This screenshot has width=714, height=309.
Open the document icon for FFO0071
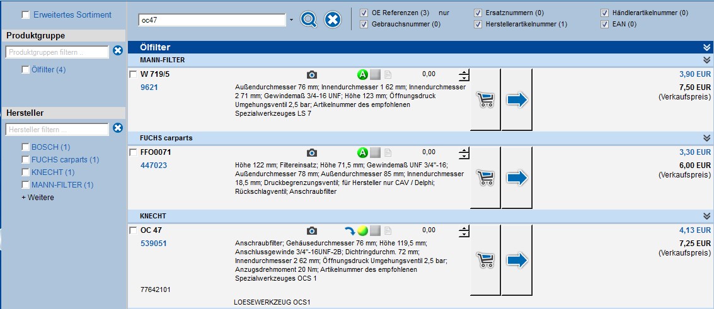tap(388, 153)
